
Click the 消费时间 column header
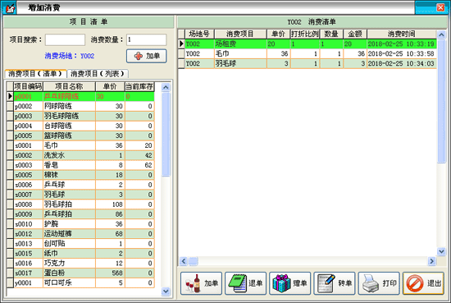click(x=402, y=34)
